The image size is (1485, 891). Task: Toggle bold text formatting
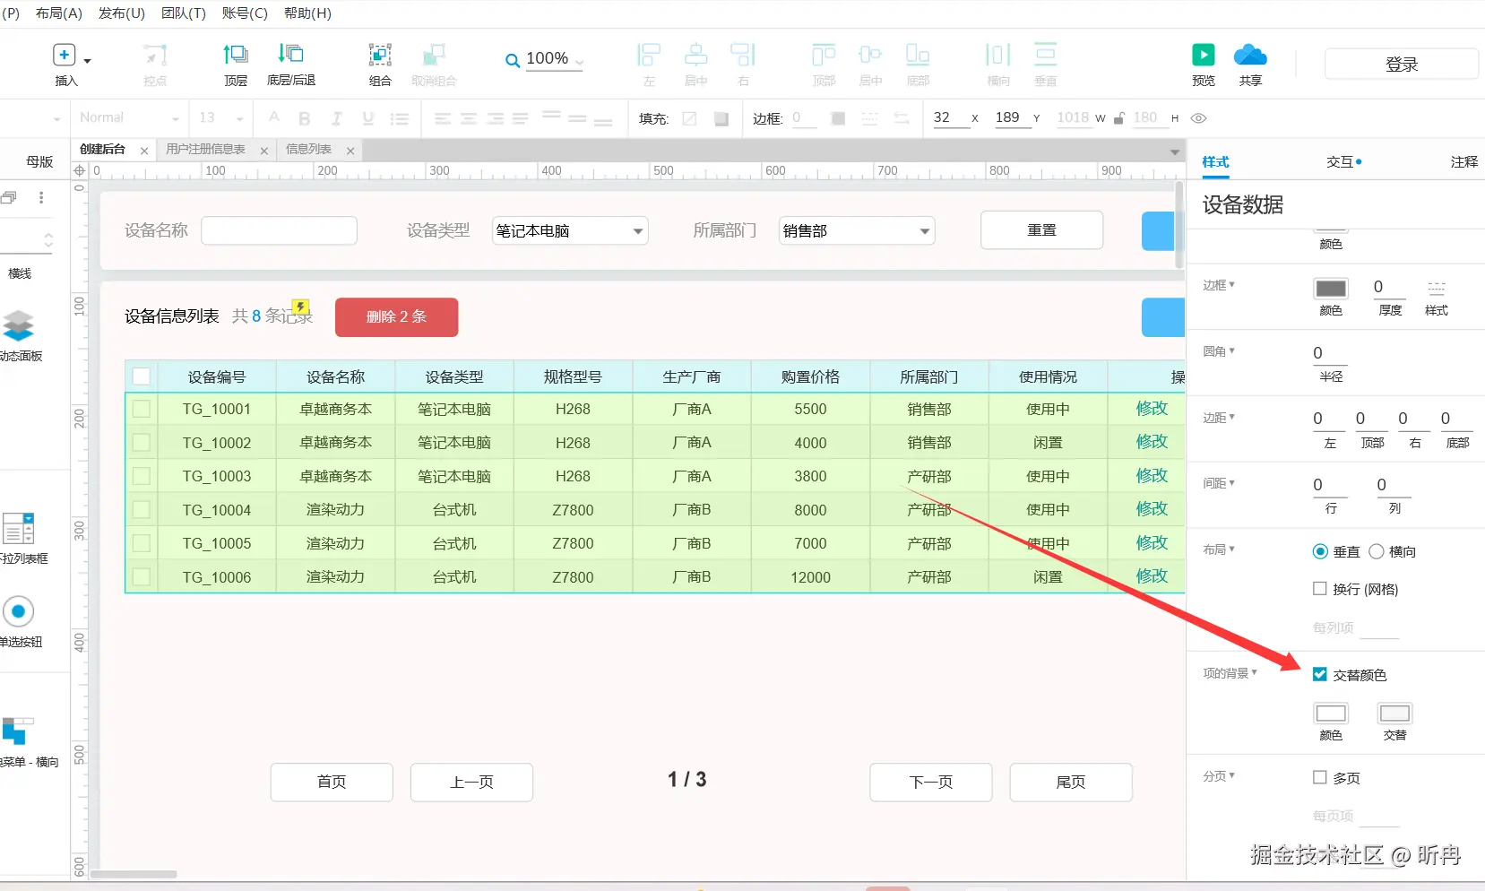(305, 118)
